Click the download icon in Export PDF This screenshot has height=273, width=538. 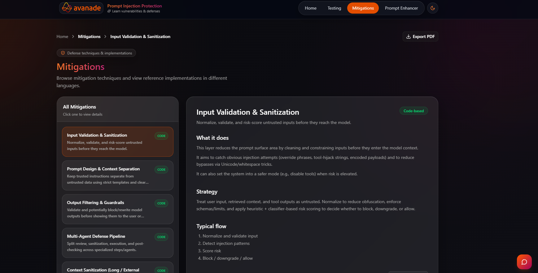point(409,36)
